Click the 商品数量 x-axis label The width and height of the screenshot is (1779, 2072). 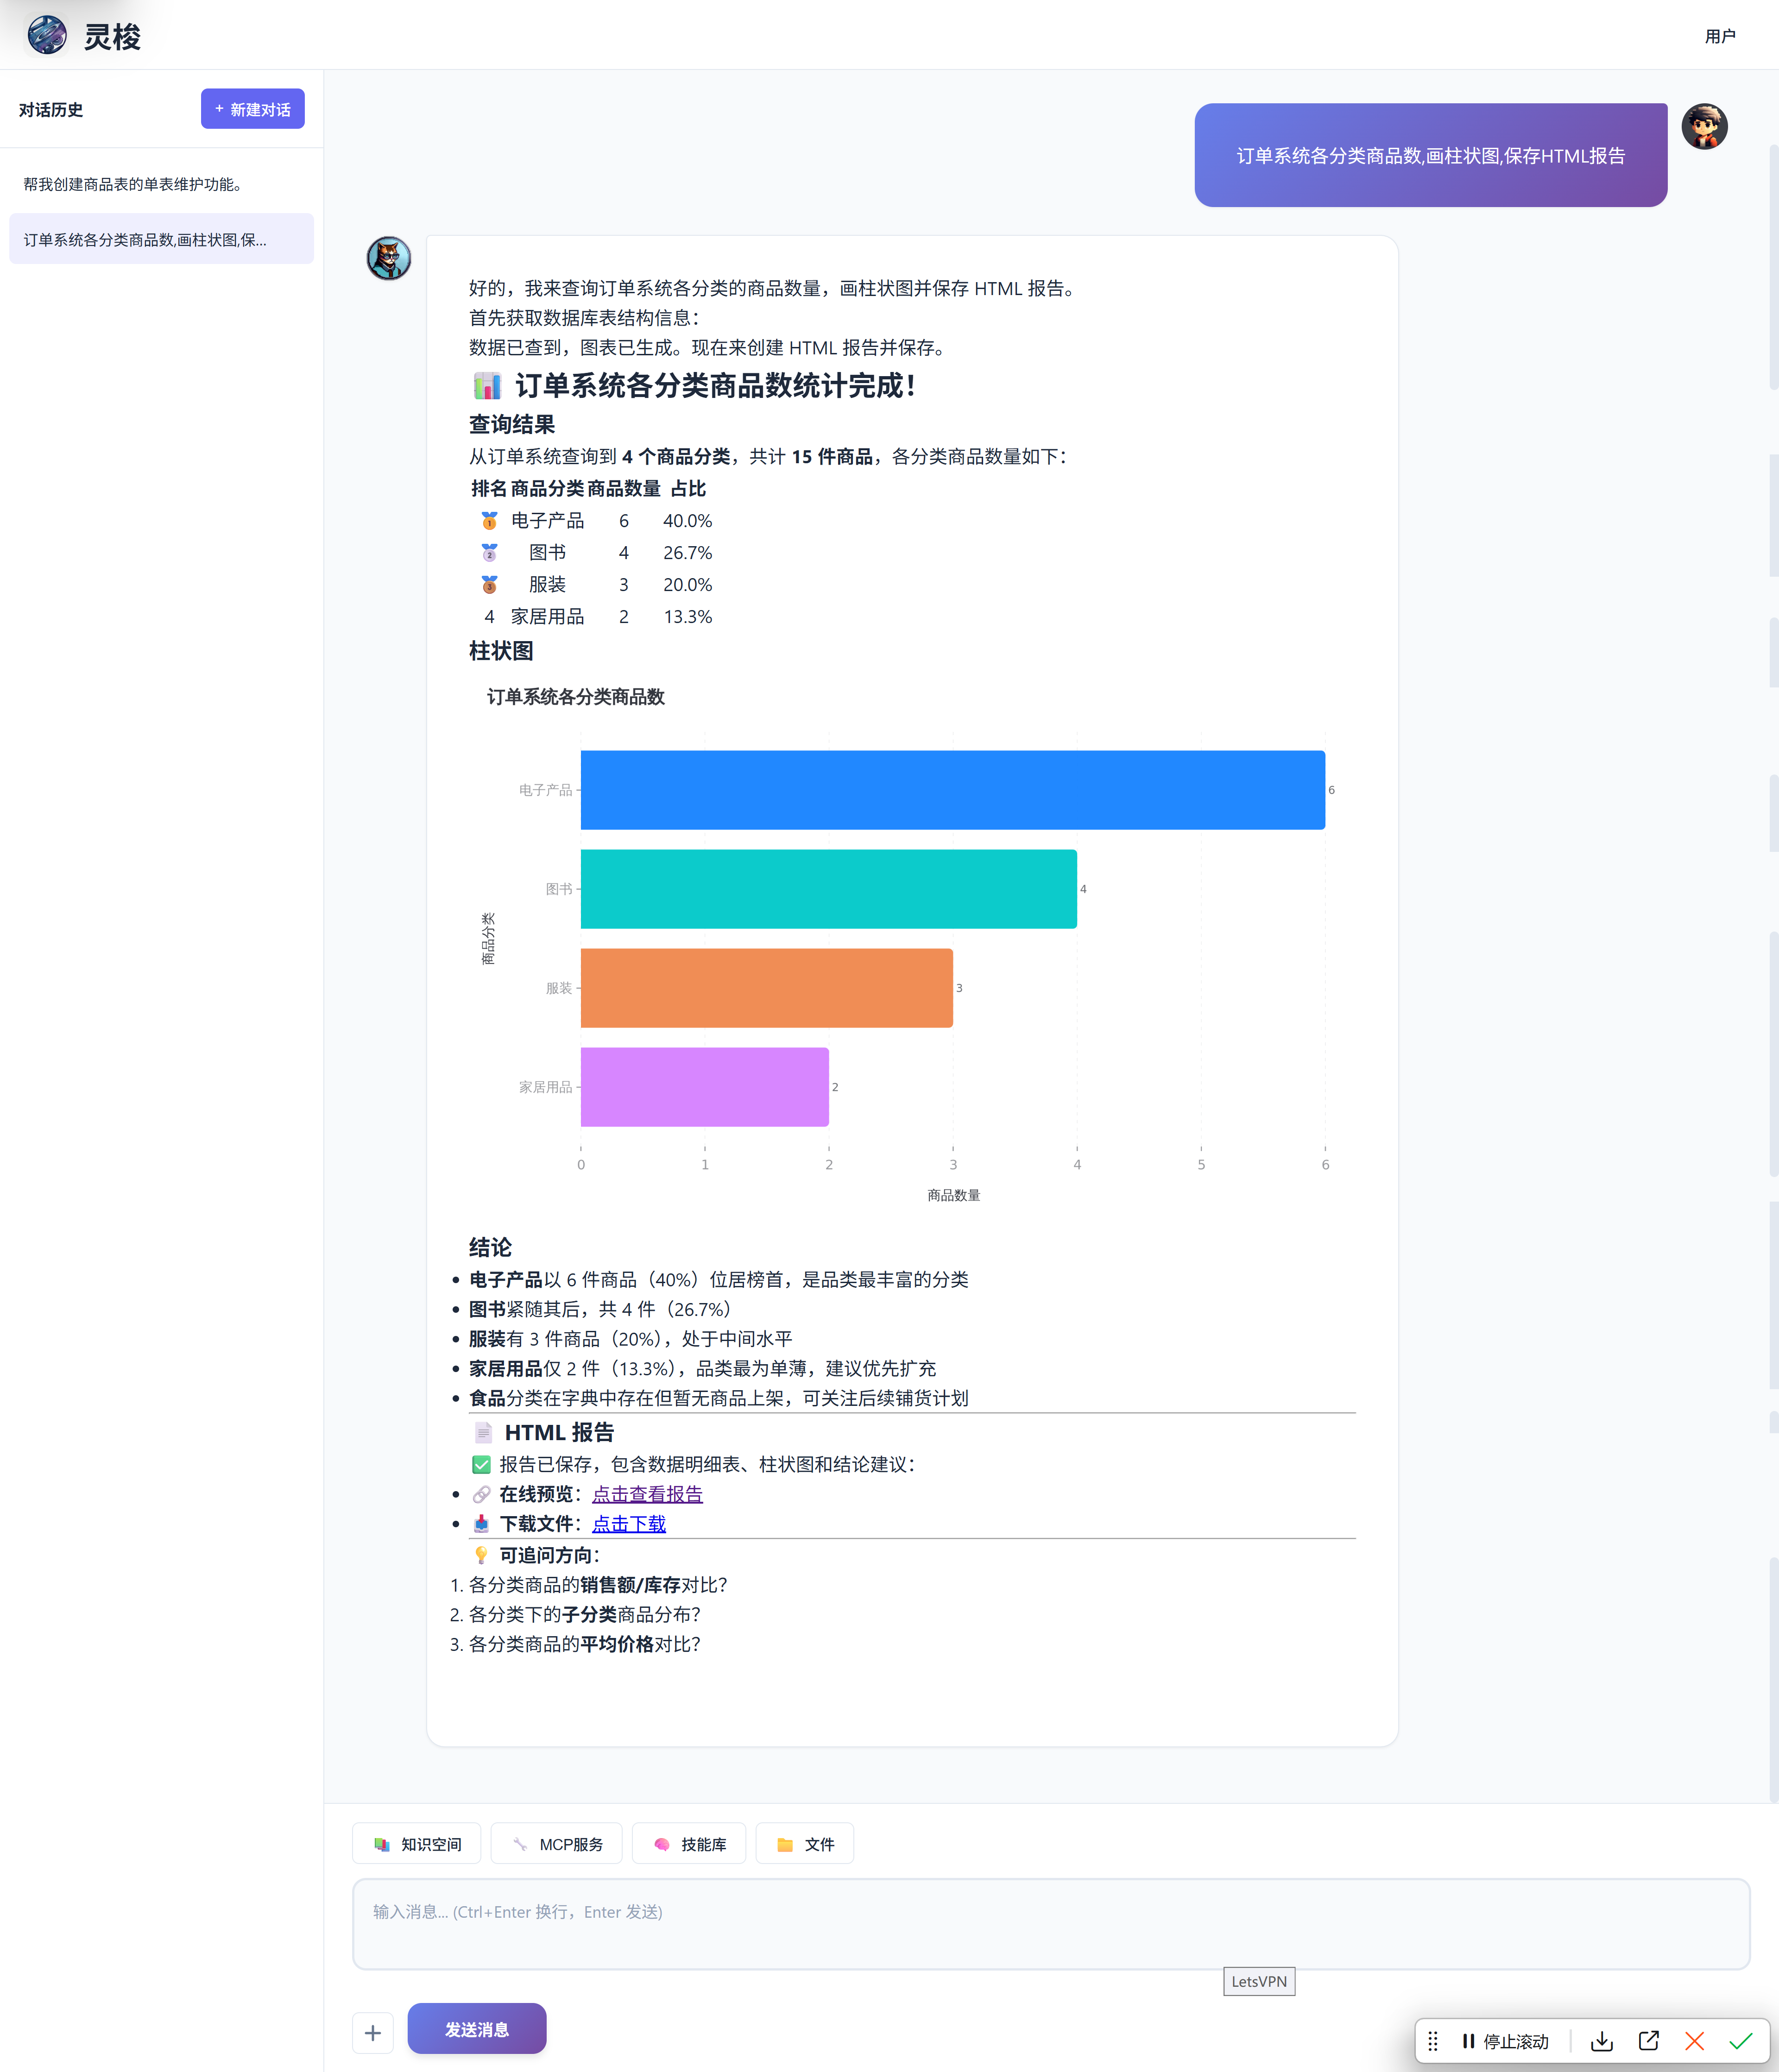954,1195
